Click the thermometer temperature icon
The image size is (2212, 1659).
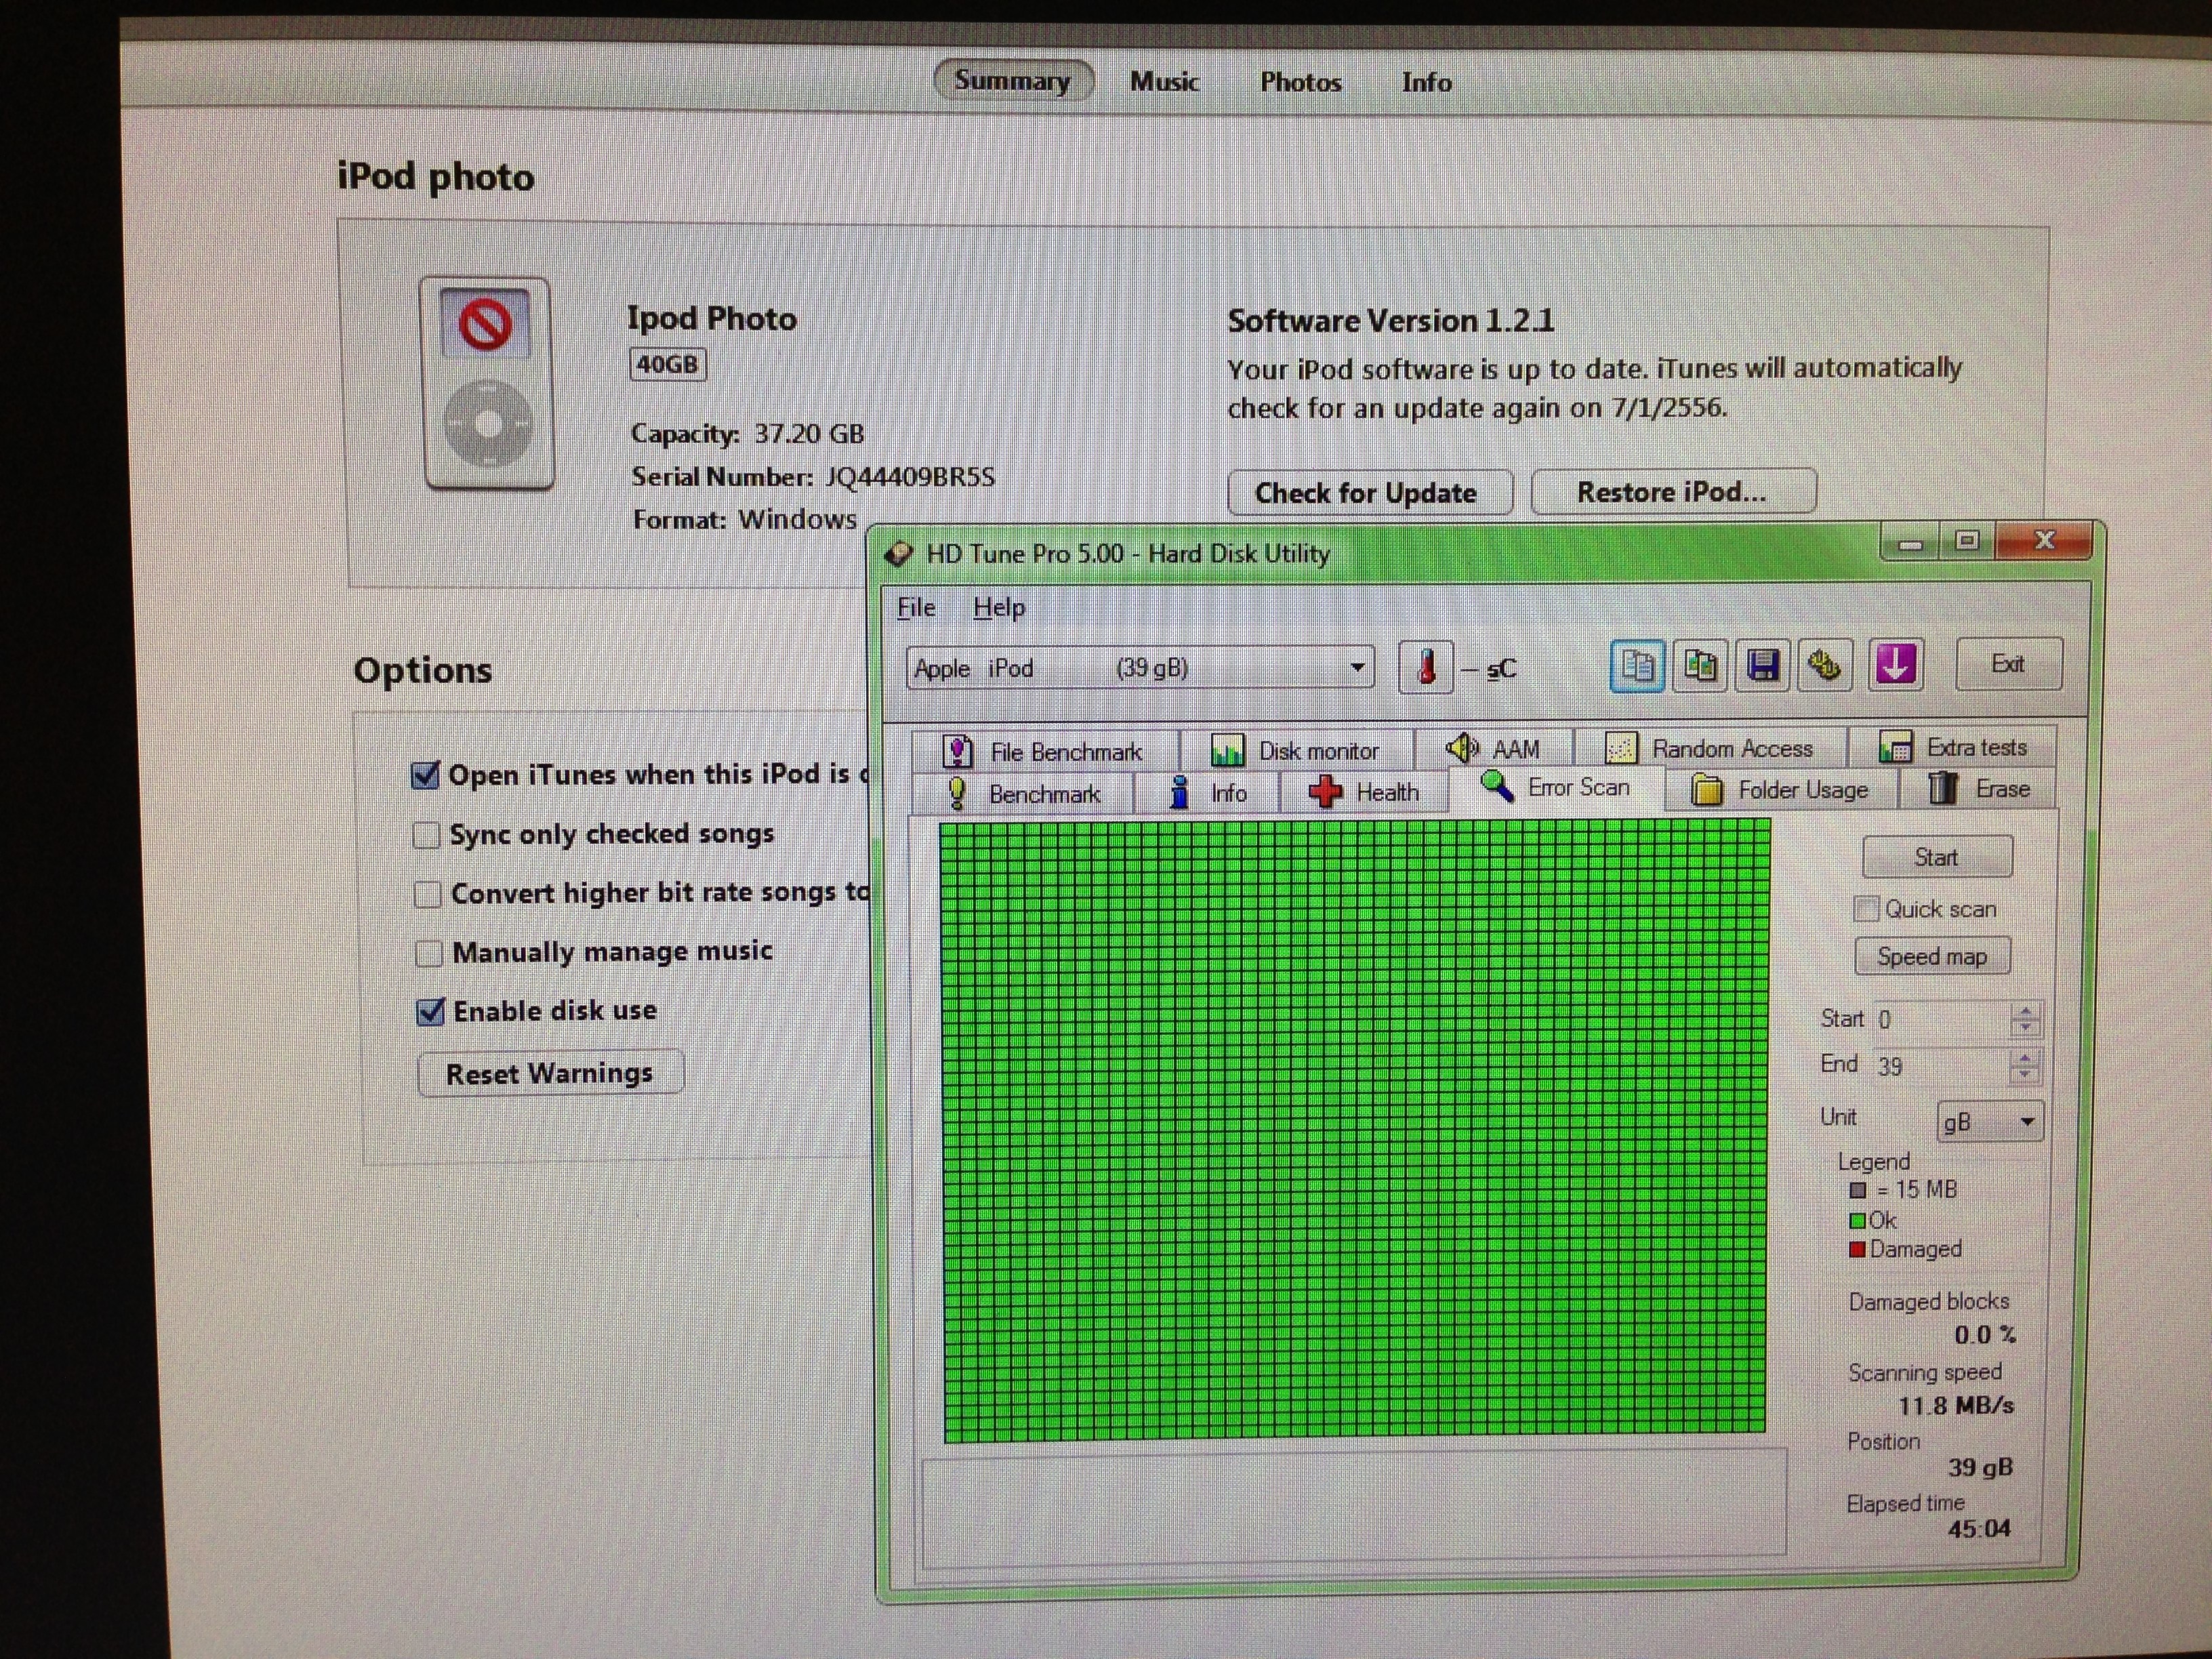pyautogui.click(x=1426, y=667)
